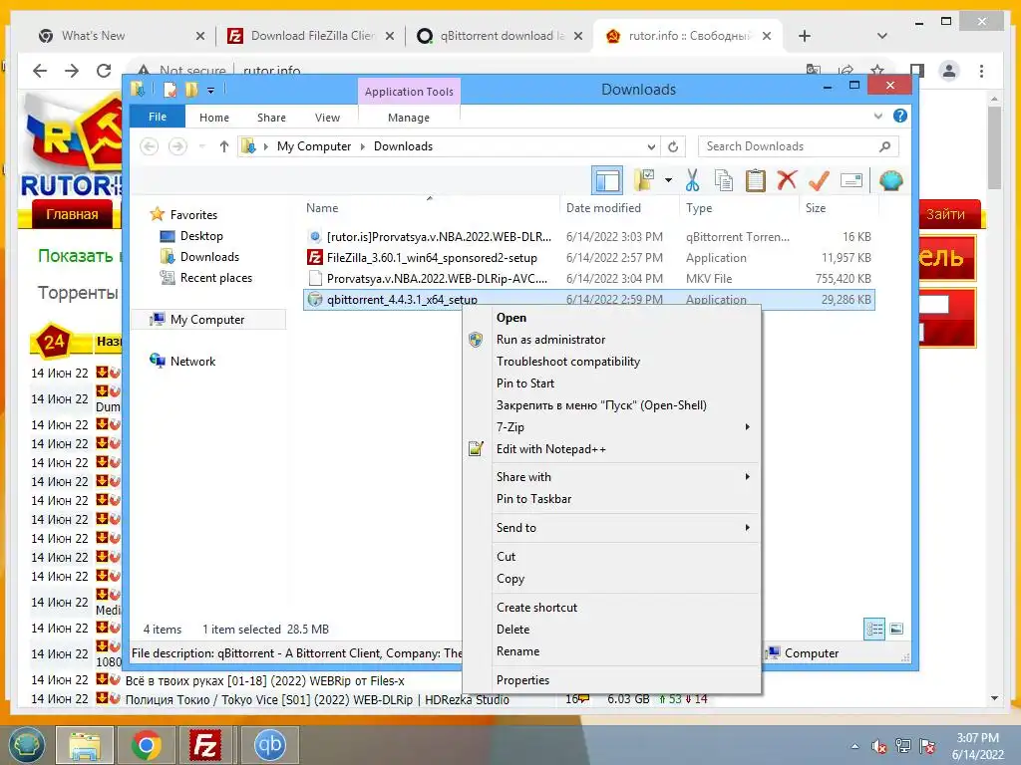1021x765 pixels.
Task: Select Recent places in navigation pane
Action: (216, 278)
